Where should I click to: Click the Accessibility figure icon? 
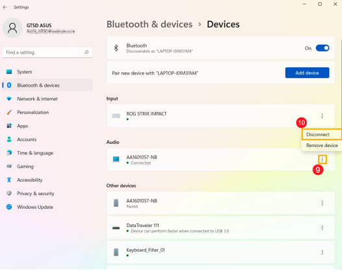pyautogui.click(x=9, y=180)
